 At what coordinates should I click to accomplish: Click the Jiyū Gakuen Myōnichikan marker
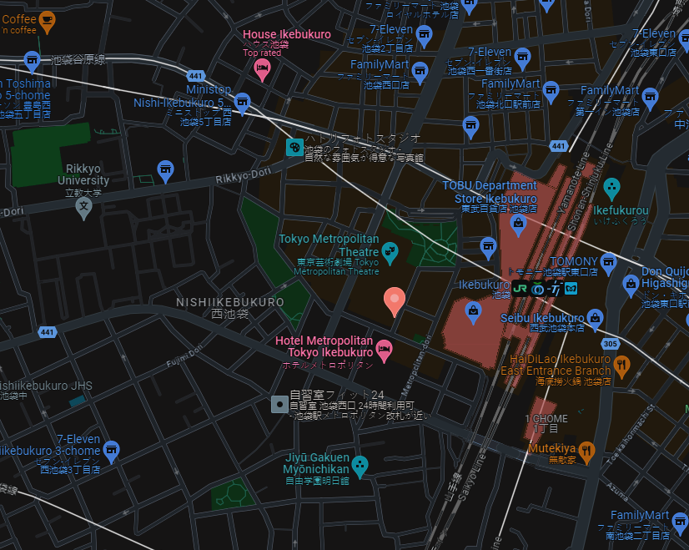[360, 467]
